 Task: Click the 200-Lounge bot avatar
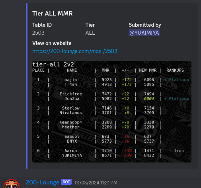(x=12, y=184)
